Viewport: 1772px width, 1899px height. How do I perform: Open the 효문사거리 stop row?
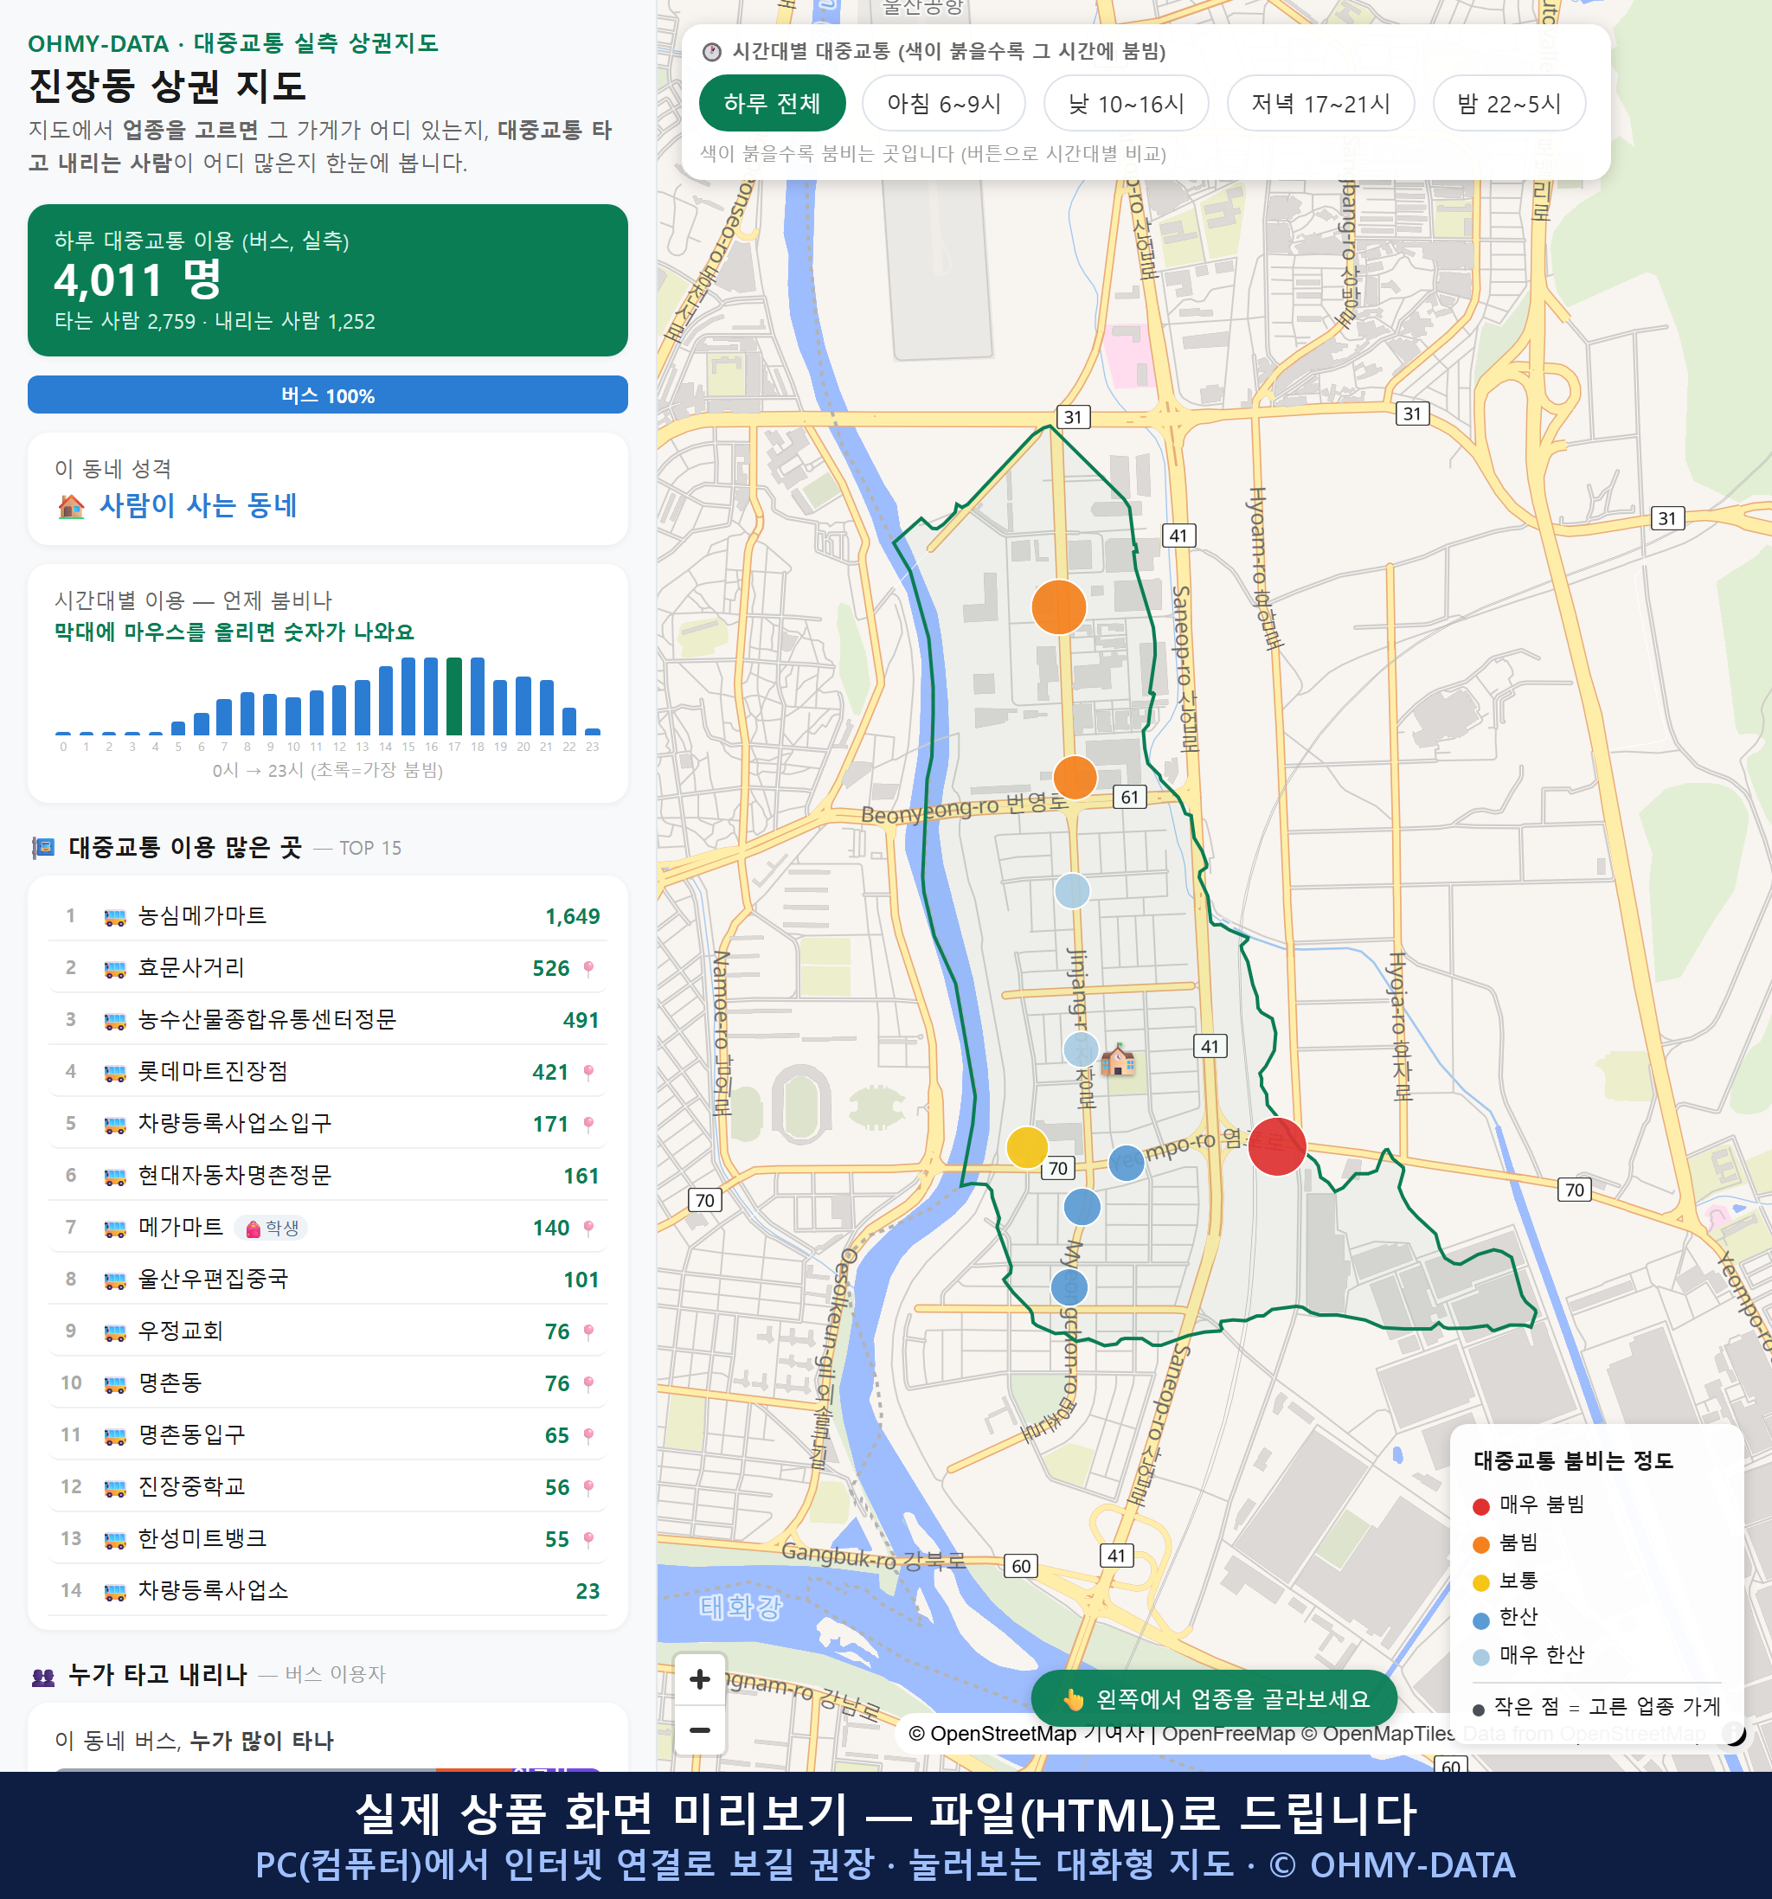pyautogui.click(x=328, y=967)
